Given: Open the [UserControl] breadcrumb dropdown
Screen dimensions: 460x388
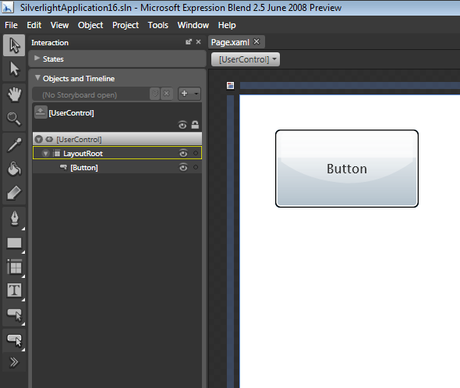Looking at the screenshot, I should tap(246, 59).
